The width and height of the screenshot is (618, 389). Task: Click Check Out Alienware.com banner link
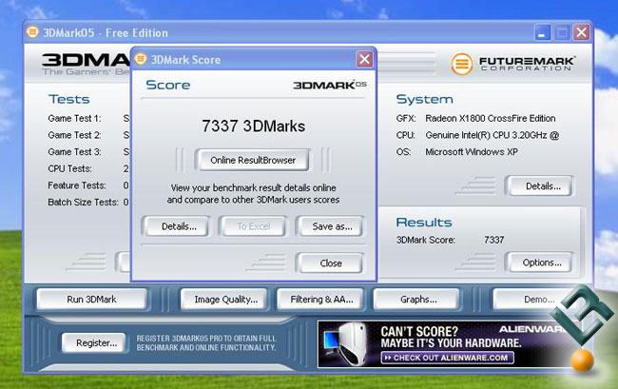[x=448, y=358]
